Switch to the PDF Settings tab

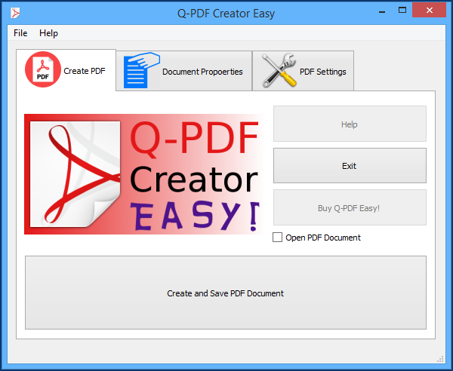click(x=303, y=71)
